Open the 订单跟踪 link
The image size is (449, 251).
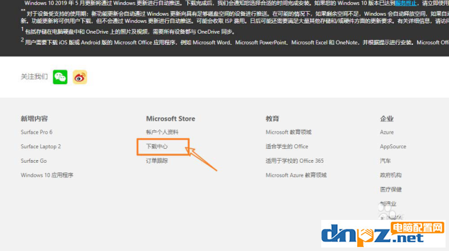click(157, 161)
